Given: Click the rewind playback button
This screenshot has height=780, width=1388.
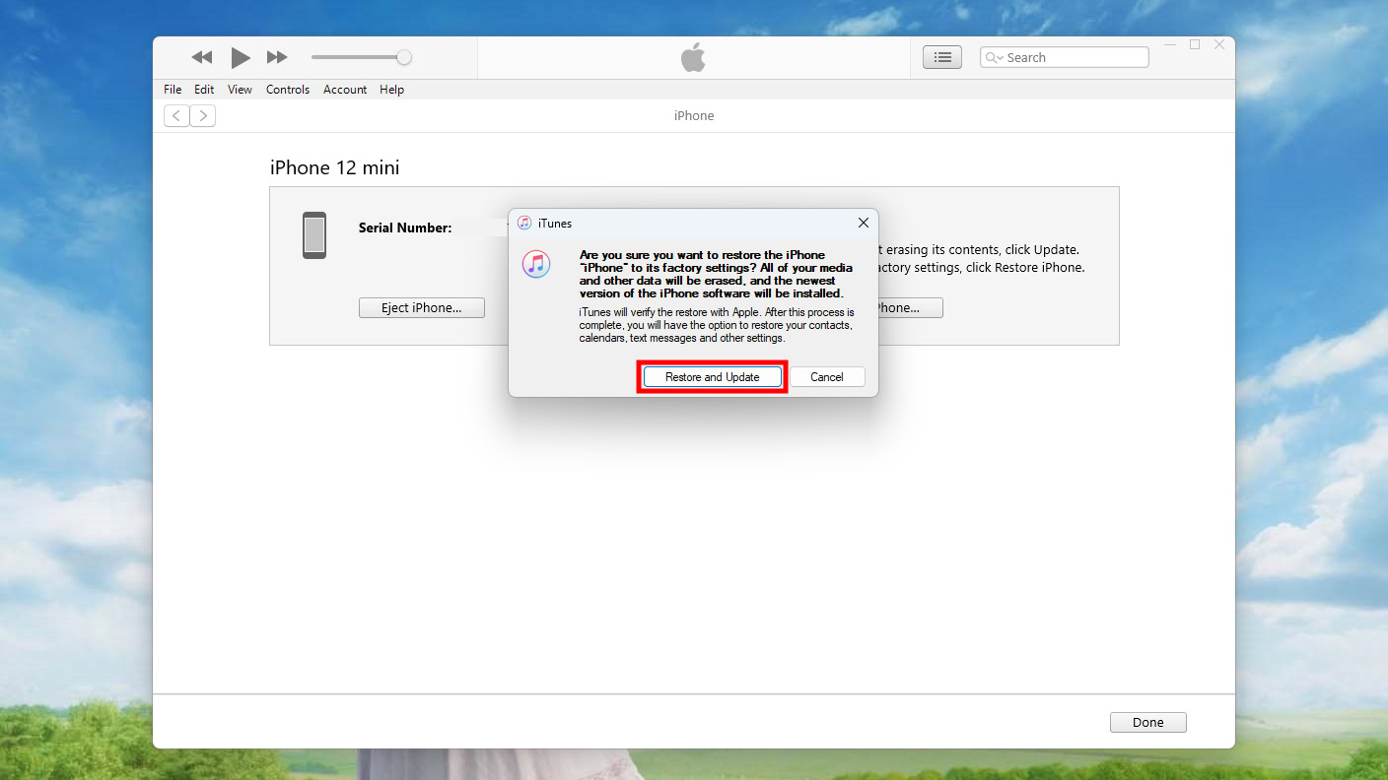Looking at the screenshot, I should pyautogui.click(x=202, y=57).
